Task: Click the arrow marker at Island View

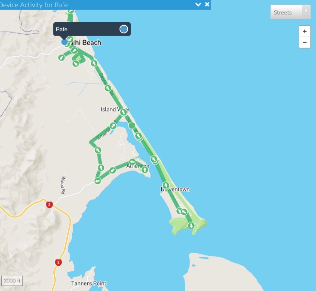Action: [123, 112]
